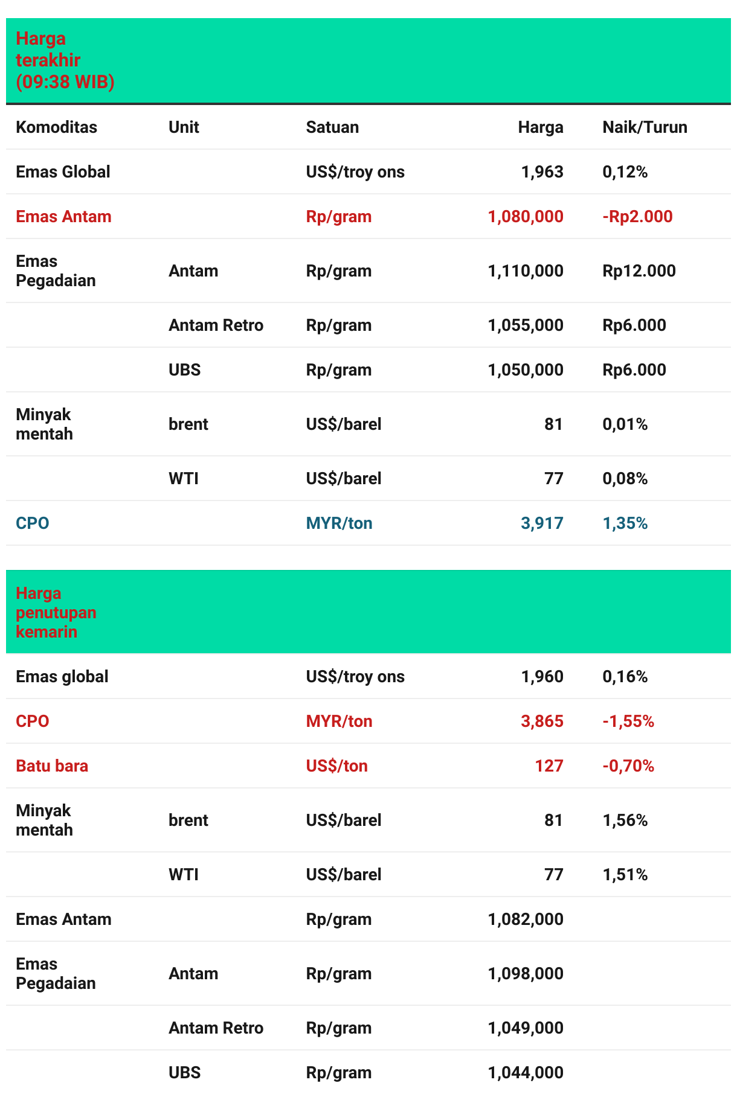The height and width of the screenshot is (1100, 737).
Task: Click the Naik/Turun column header
Action: (x=645, y=127)
